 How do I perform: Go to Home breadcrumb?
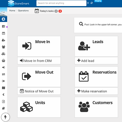pos(12,11)
